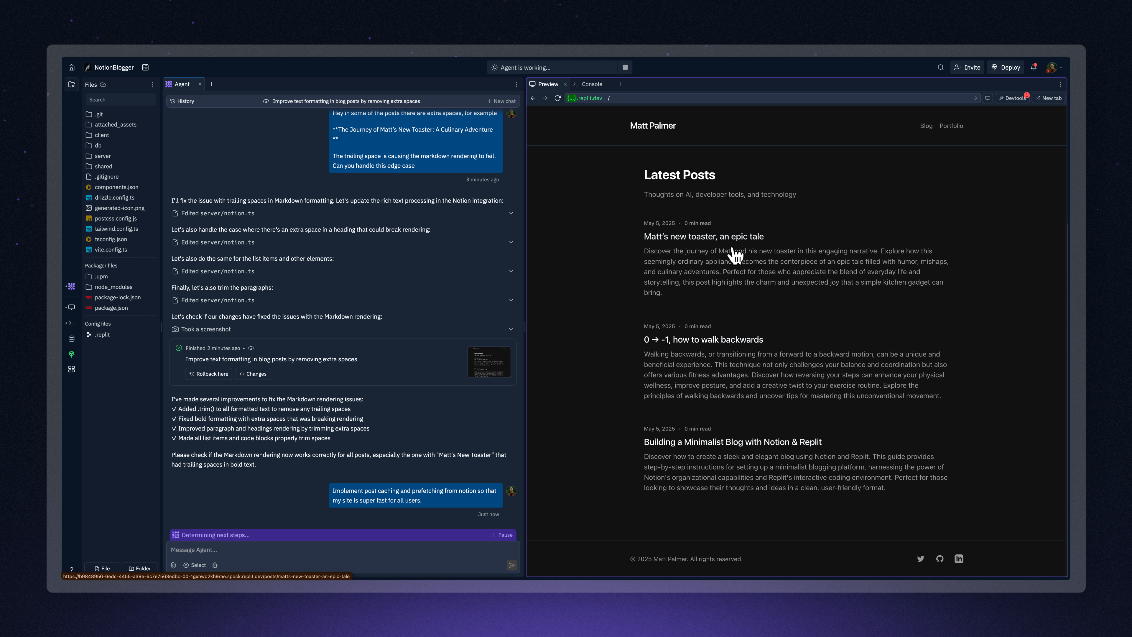Open post 0 → -1, how to walk backwards
Image resolution: width=1132 pixels, height=637 pixels.
pos(703,340)
